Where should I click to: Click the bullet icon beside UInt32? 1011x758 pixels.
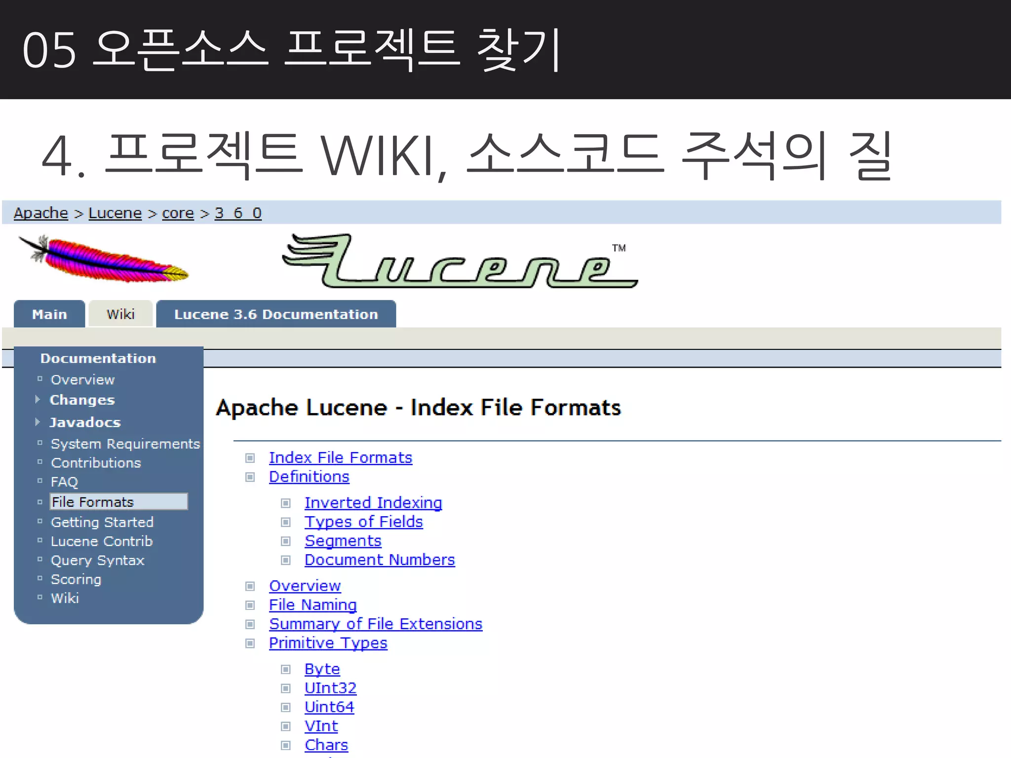coord(286,688)
